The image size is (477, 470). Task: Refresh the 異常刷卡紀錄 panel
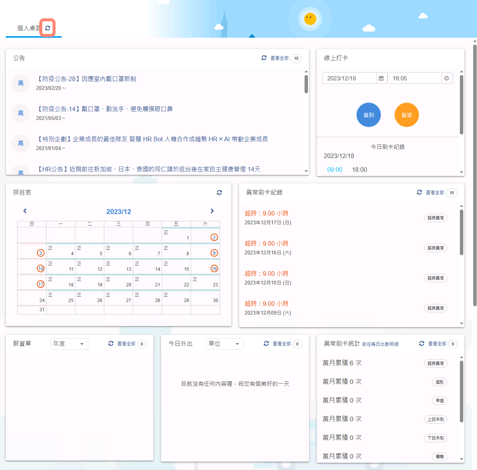419,192
